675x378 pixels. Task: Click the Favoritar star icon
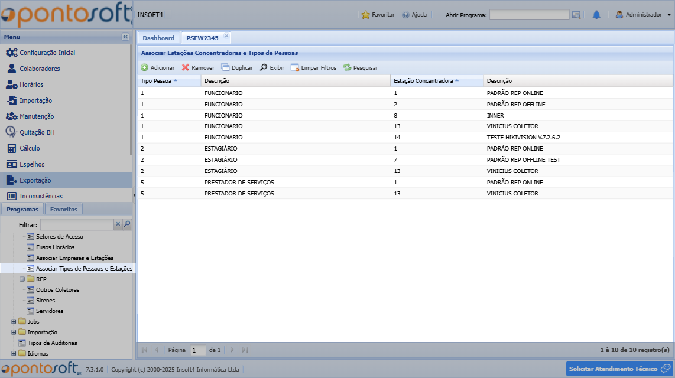click(366, 15)
